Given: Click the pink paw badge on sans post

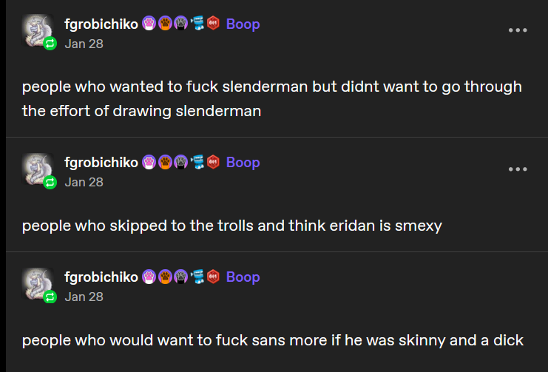Looking at the screenshot, I should coord(149,277).
